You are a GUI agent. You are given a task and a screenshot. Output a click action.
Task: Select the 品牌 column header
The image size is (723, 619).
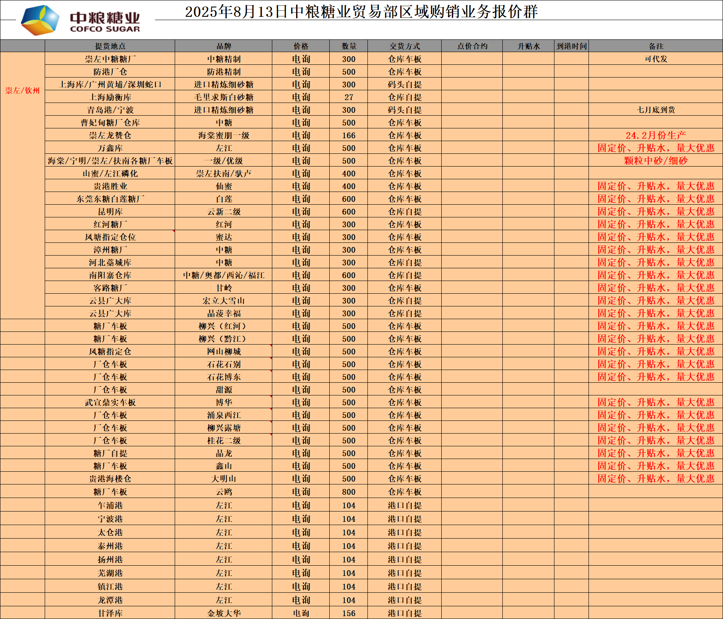pyautogui.click(x=224, y=46)
